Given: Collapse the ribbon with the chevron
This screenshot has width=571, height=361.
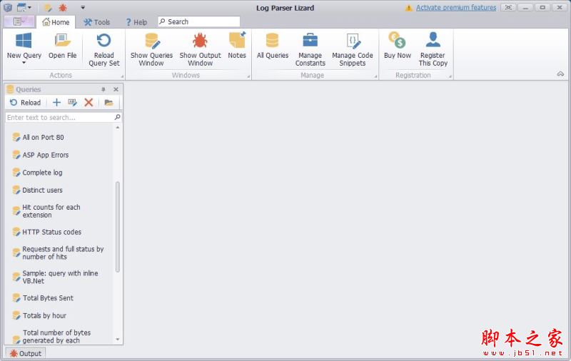Looking at the screenshot, I should click(560, 74).
